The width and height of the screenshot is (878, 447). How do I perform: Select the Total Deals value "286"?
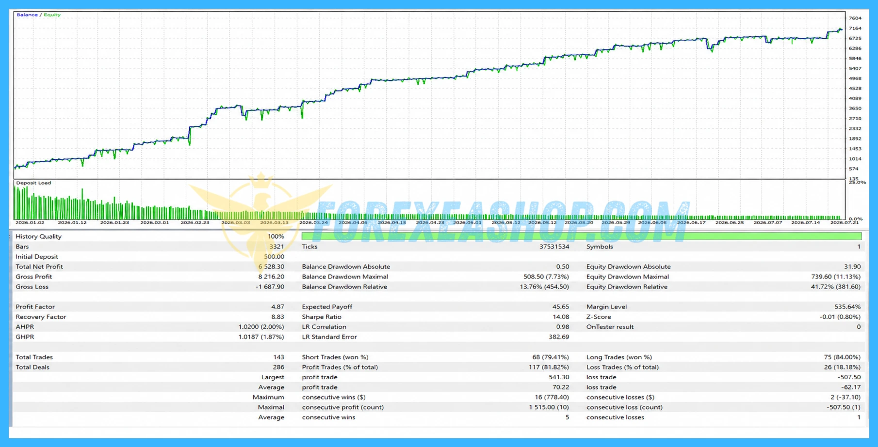coord(278,367)
